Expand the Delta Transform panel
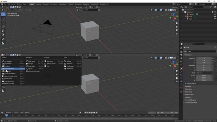The height and width of the screenshot is (122, 217). click(191, 84)
